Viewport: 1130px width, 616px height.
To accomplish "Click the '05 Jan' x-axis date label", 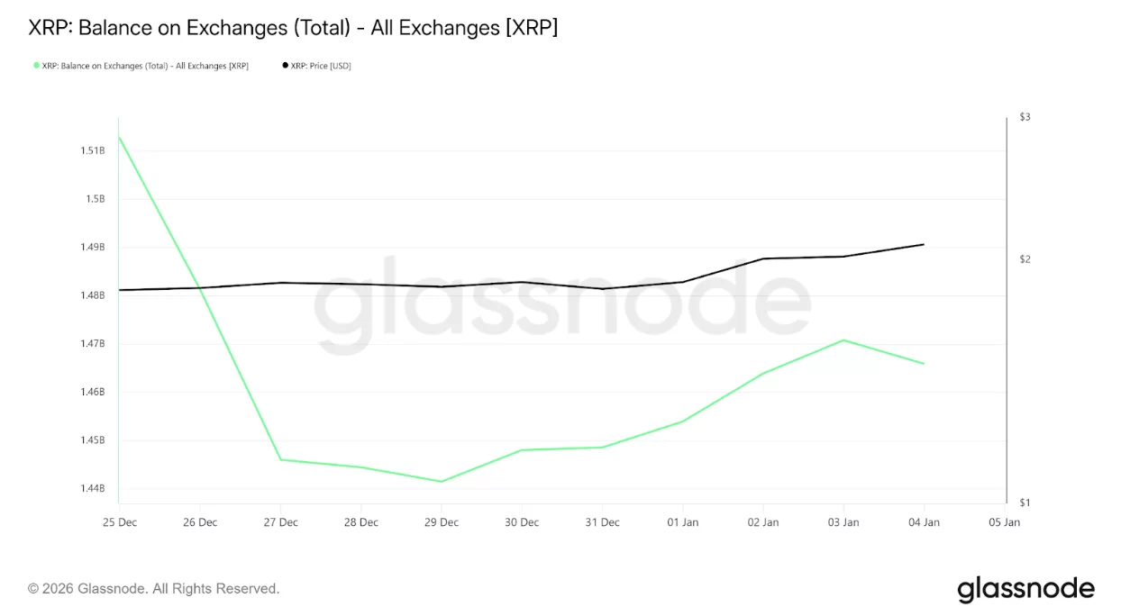I will (1004, 522).
